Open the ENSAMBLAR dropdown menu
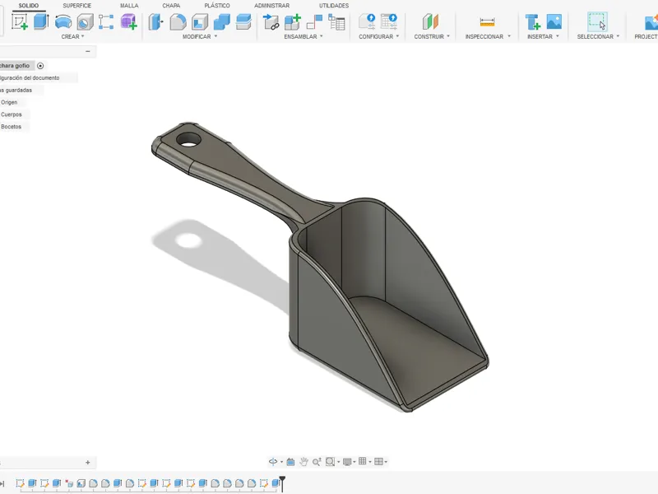The image size is (658, 494). [x=304, y=36]
